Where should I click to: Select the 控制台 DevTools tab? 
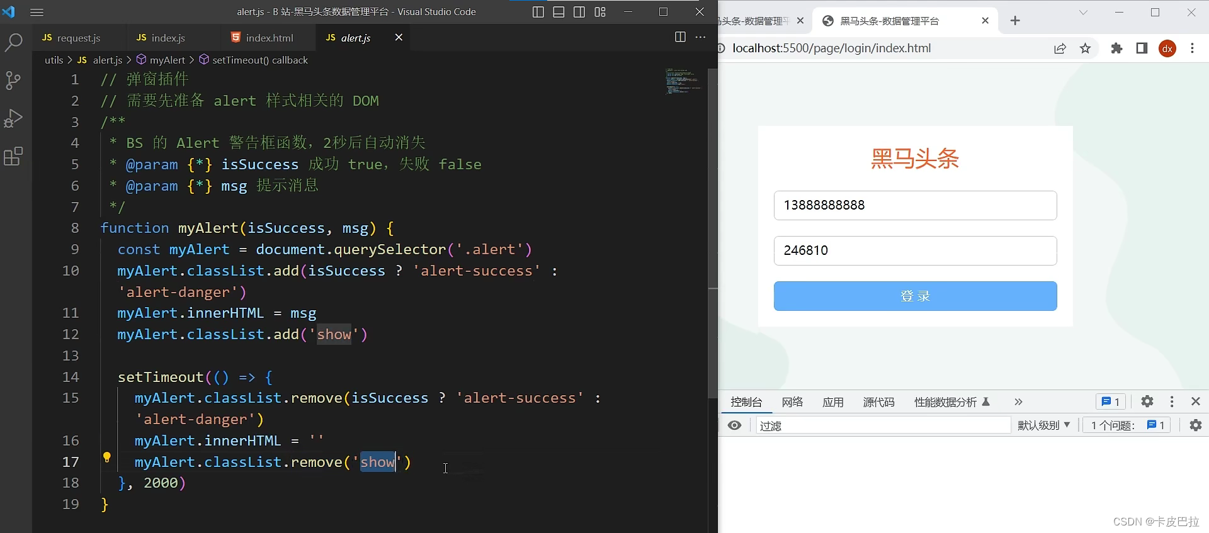click(746, 402)
